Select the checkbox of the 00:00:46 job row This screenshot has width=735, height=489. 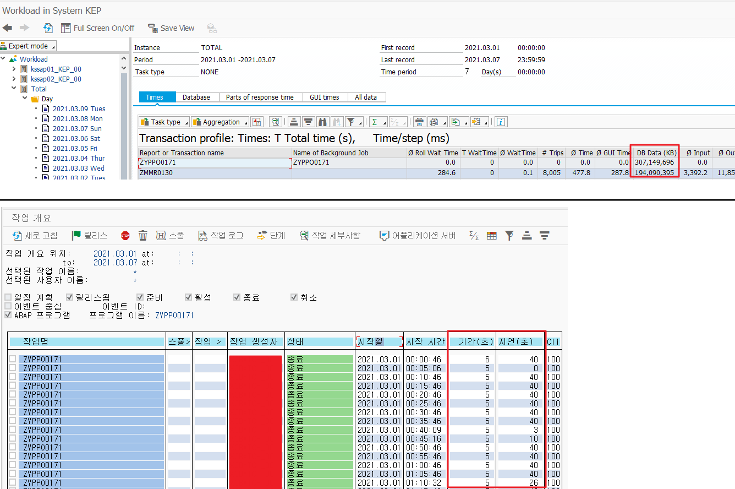12,360
